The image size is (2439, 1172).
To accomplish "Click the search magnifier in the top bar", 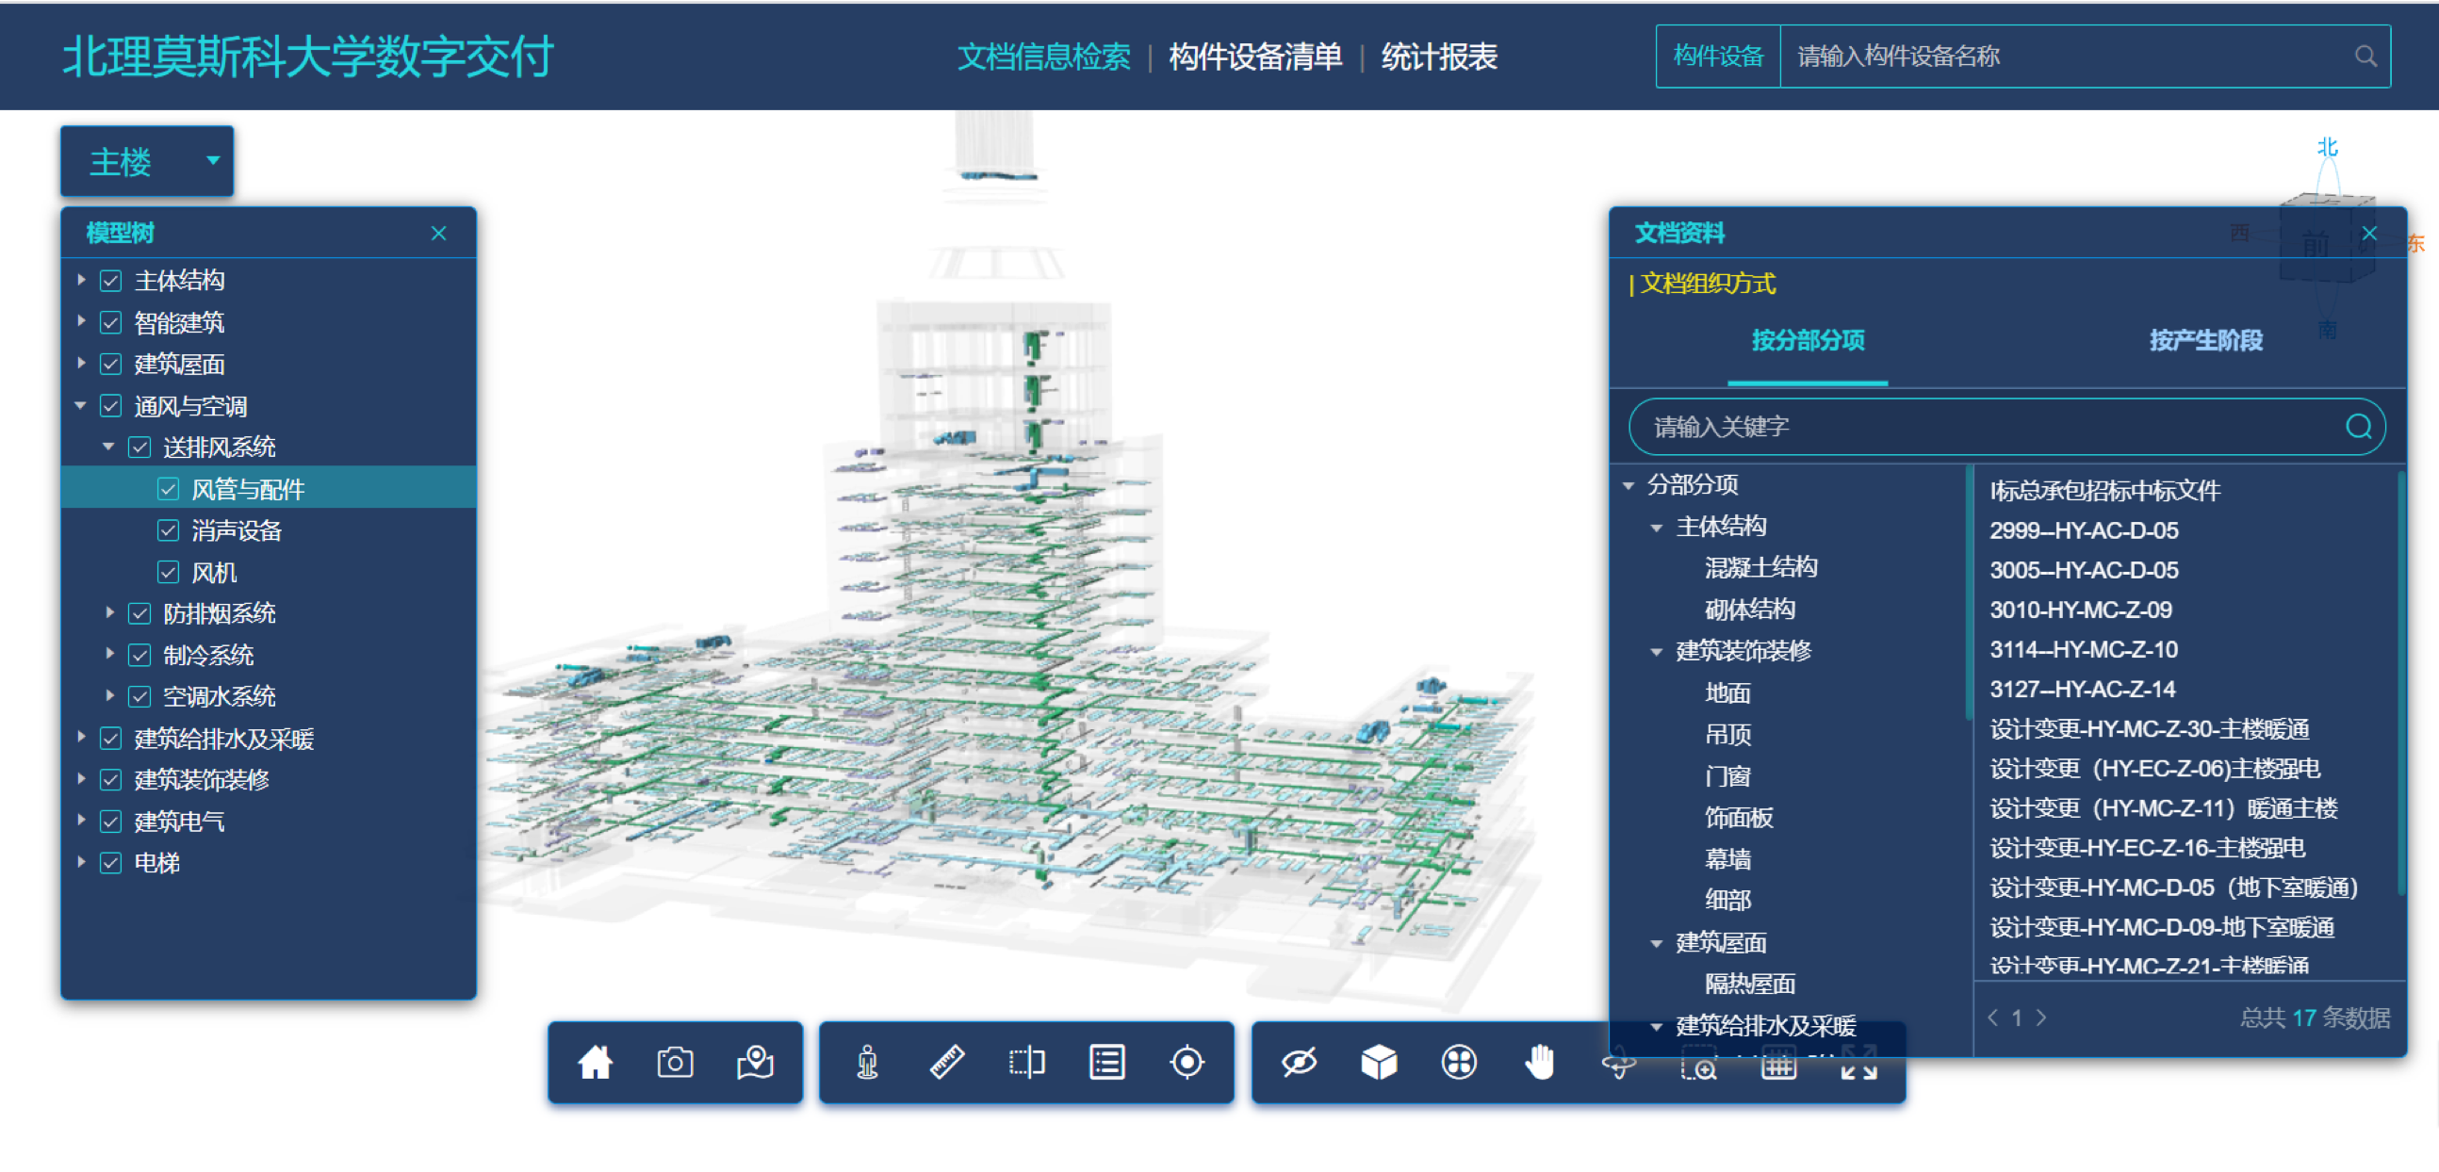I will pos(2365,57).
